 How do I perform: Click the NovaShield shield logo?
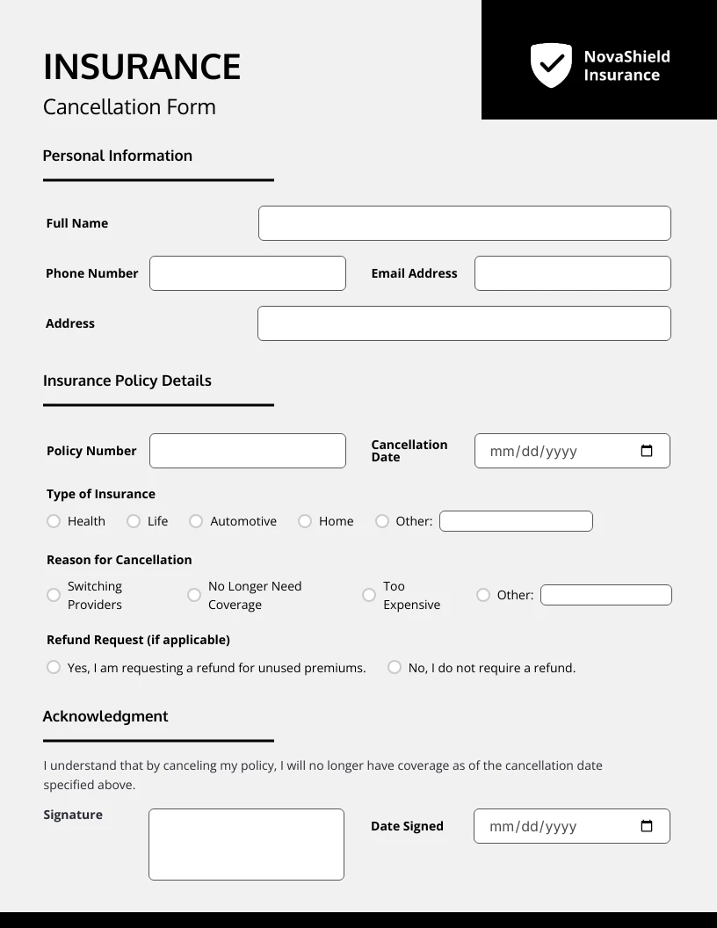pyautogui.click(x=552, y=64)
